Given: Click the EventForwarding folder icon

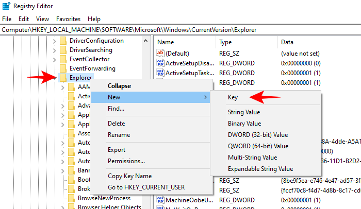Looking at the screenshot, I should pos(63,68).
